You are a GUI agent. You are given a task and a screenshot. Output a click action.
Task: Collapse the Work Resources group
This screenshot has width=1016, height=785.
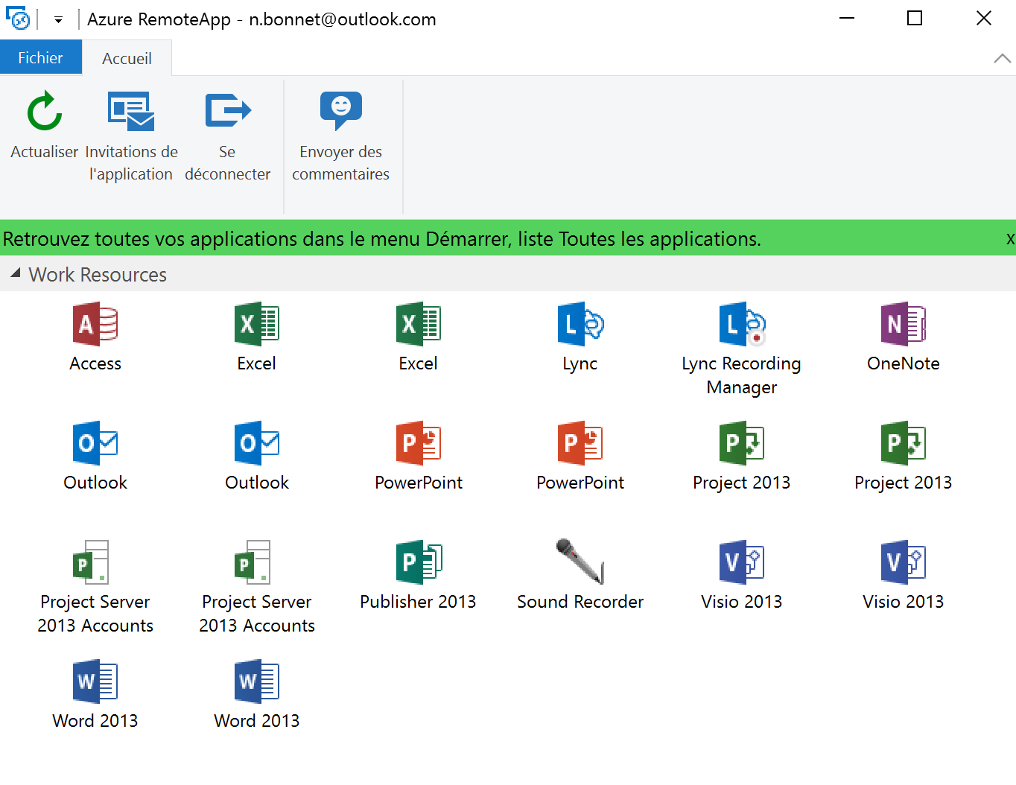[x=16, y=274]
